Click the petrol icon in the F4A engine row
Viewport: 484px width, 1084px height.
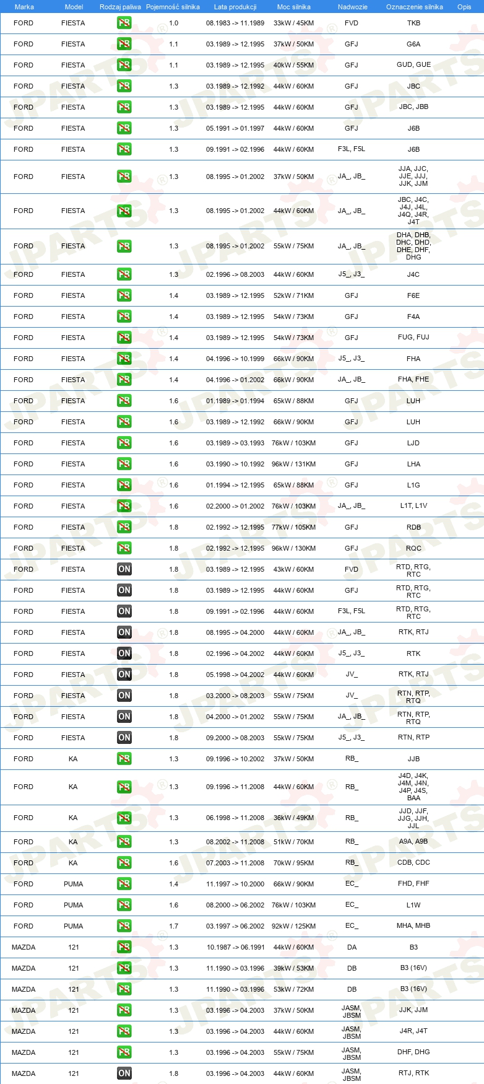pyautogui.click(x=124, y=317)
